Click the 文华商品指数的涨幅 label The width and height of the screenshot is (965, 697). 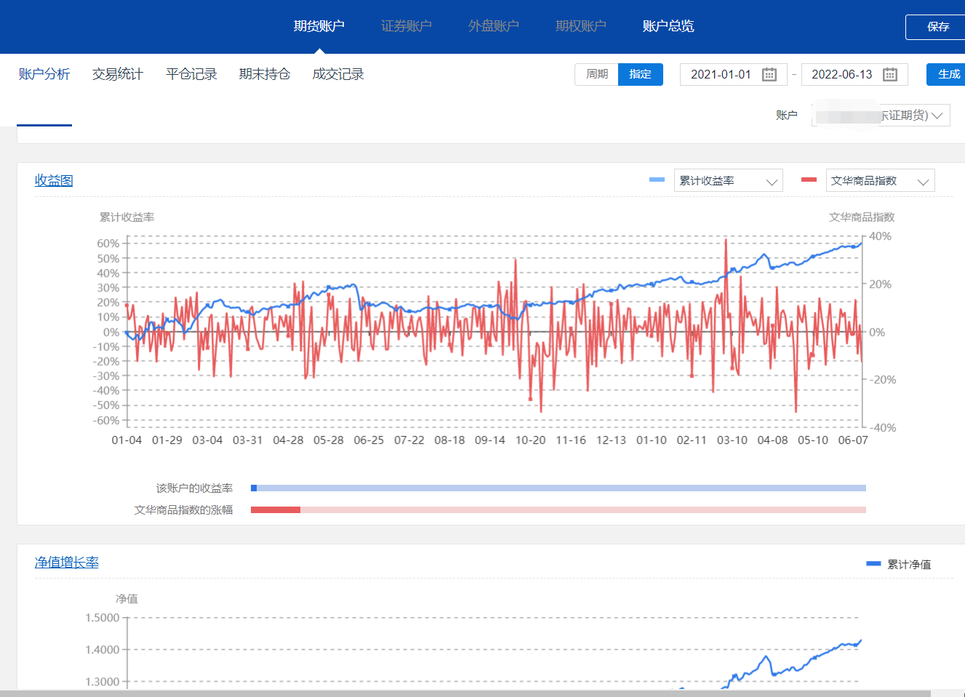pyautogui.click(x=183, y=510)
